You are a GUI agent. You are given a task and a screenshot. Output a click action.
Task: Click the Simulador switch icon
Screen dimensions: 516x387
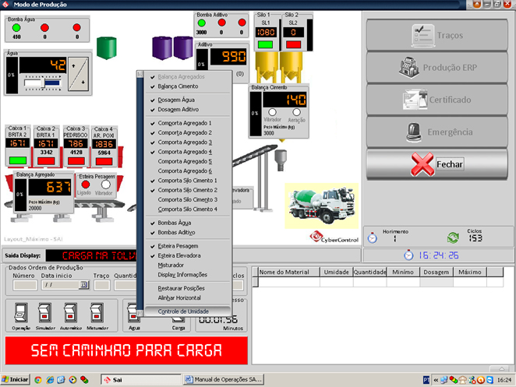click(46, 312)
